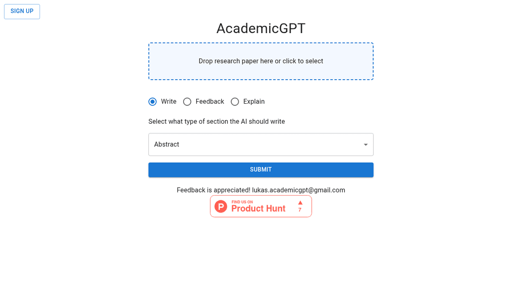Click the lukas.academicgpt@gmail.com email text
This screenshot has width=522, height=294.
click(x=298, y=190)
